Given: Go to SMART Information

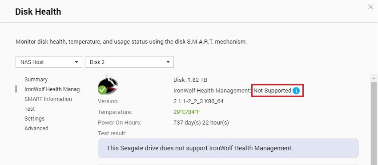Looking at the screenshot, I should [x=48, y=99].
